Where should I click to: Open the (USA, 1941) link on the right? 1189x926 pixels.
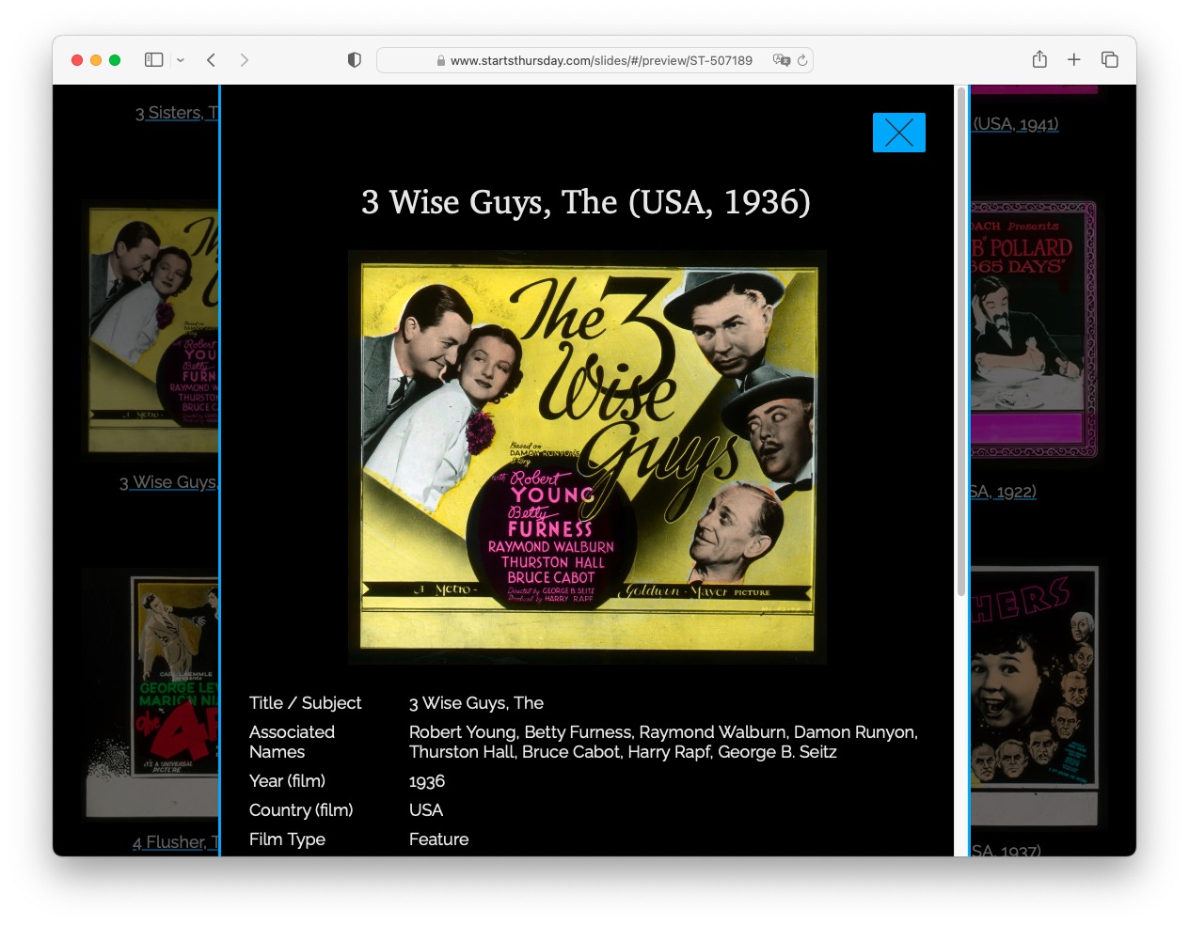(1015, 124)
